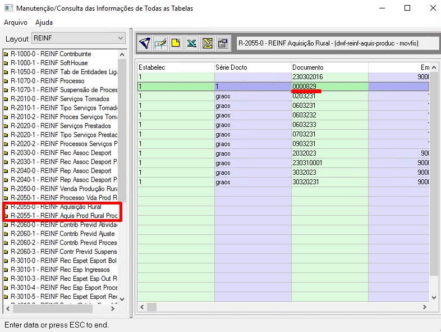Screen dimensions: 441x332
Task: Select R-1050-0 REINF Tab de Entidades
Action: 64,72
